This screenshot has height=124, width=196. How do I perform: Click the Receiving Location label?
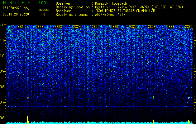73,7
